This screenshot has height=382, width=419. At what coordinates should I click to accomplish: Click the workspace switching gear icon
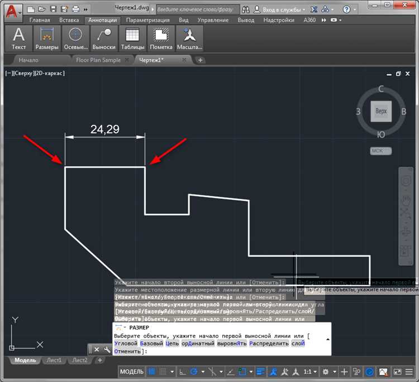[326, 371]
